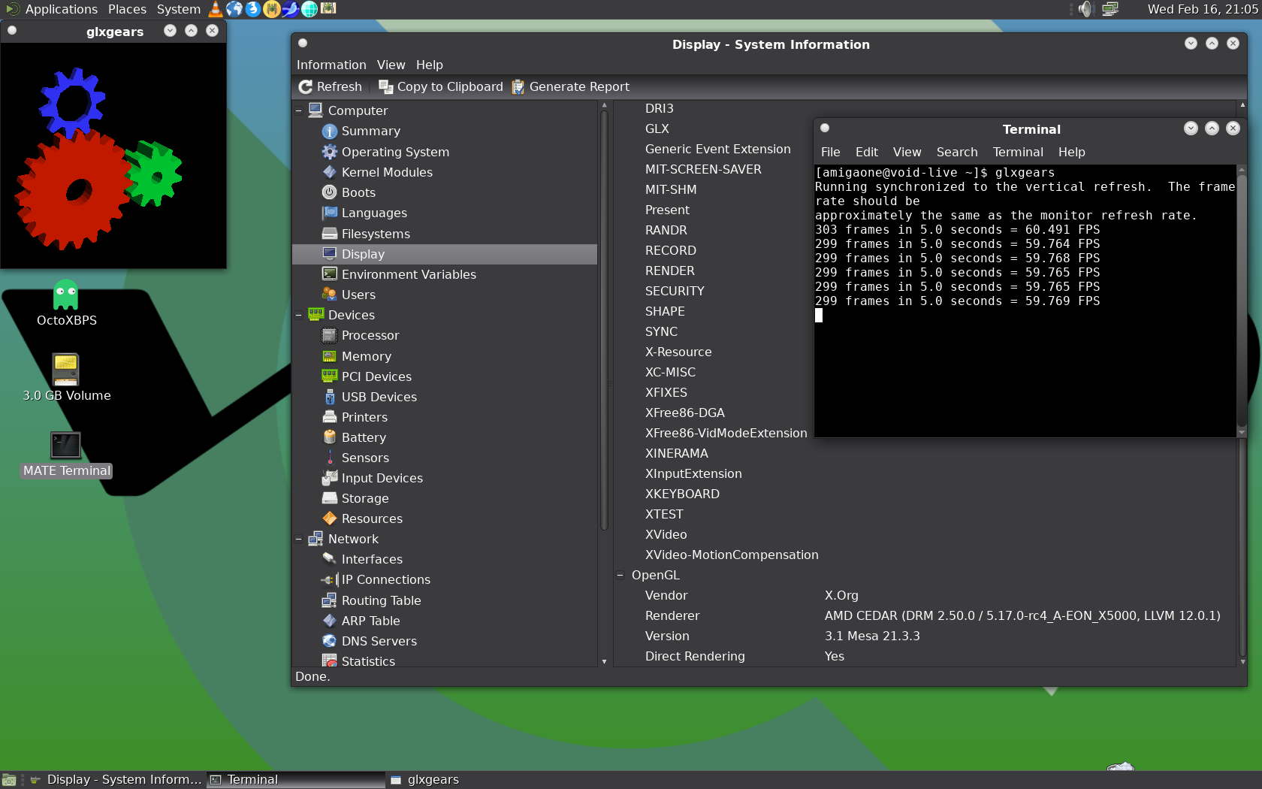Viewport: 1262px width, 789px height.
Task: Select IP Connections entry
Action: click(x=385, y=579)
